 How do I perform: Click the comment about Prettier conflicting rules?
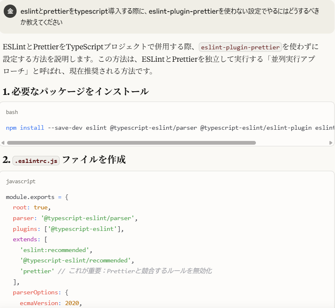135,271
